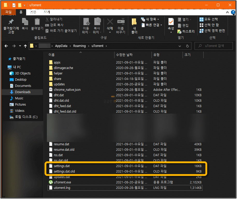
Task: Choose Invert selection (선택 영역 반전)
Action: click(x=212, y=31)
